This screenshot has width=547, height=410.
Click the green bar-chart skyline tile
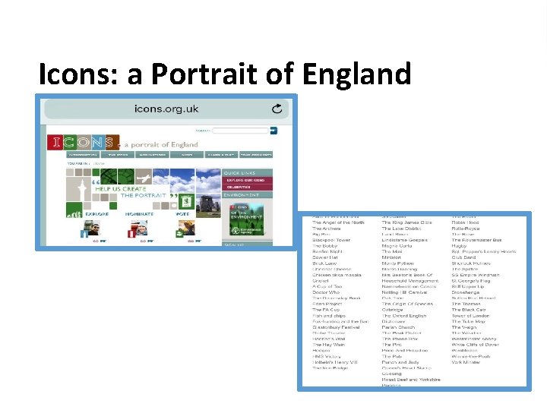click(74, 210)
